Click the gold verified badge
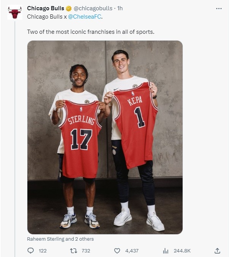Image resolution: width=229 pixels, height=257 pixels. (68, 8)
